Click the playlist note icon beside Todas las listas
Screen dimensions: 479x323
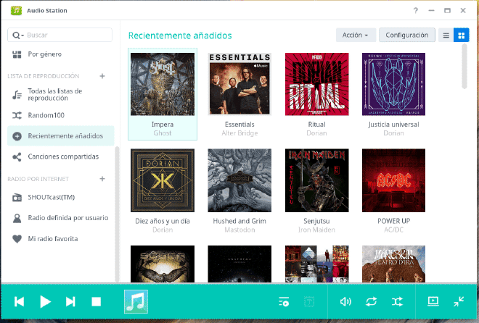17,95
